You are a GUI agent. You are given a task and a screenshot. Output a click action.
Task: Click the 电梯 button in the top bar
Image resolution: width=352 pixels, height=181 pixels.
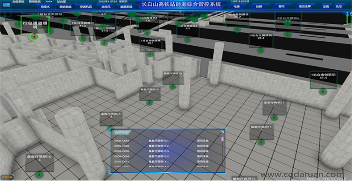pyautogui.click(x=237, y=6)
